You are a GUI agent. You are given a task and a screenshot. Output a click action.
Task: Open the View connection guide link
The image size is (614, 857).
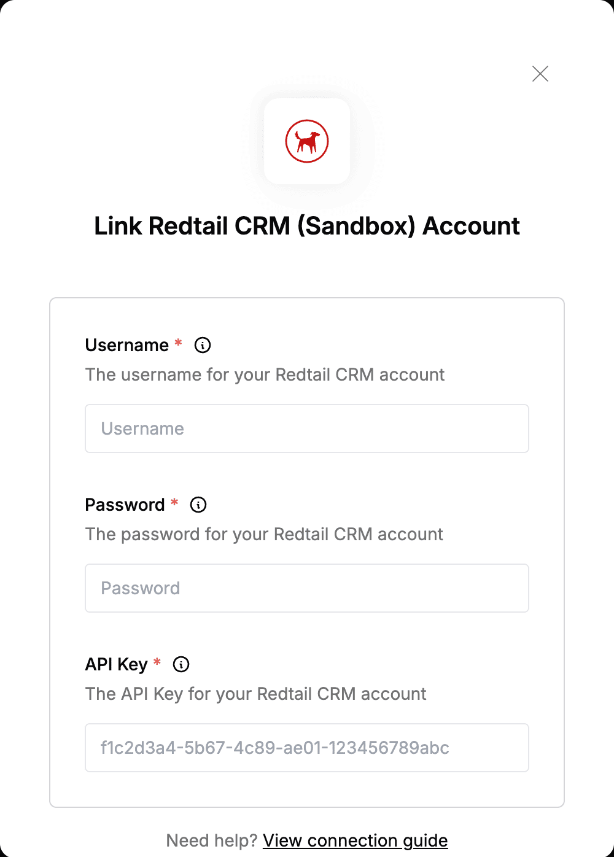pos(356,840)
